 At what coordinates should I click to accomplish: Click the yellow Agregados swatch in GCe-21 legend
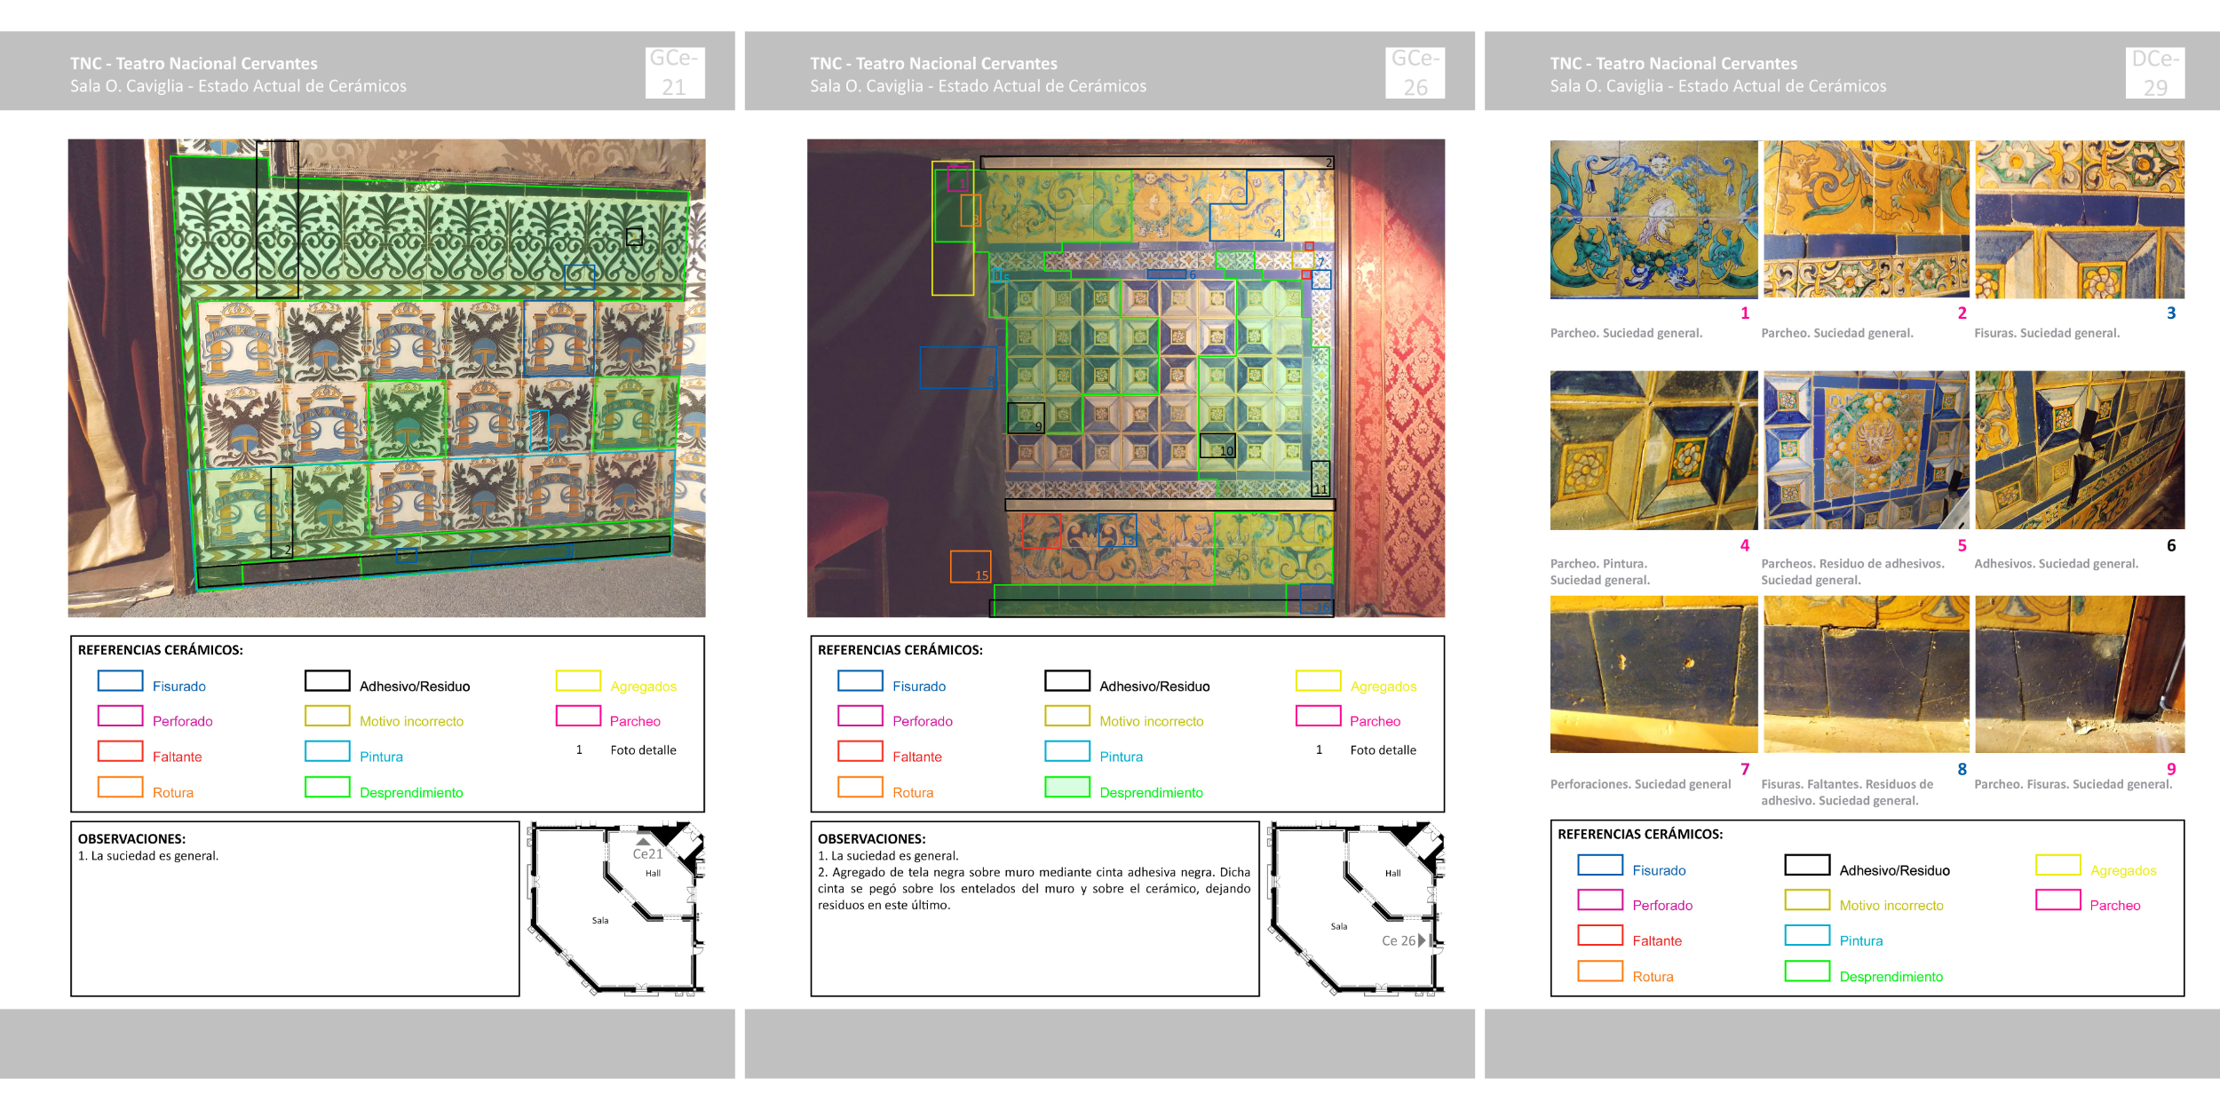[x=578, y=681]
